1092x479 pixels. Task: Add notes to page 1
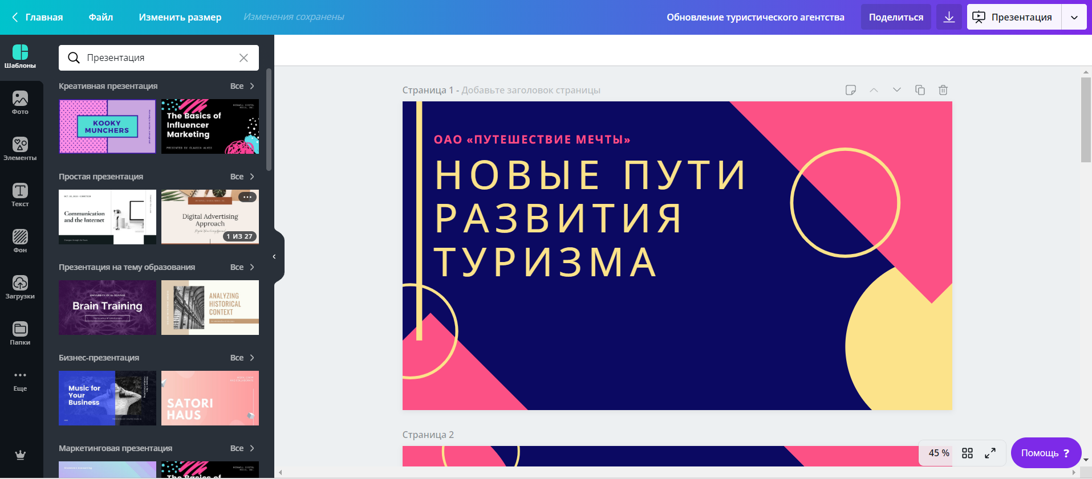pos(850,90)
